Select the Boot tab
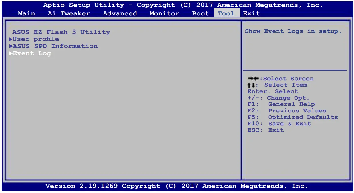The height and width of the screenshot is (193, 354). (200, 13)
